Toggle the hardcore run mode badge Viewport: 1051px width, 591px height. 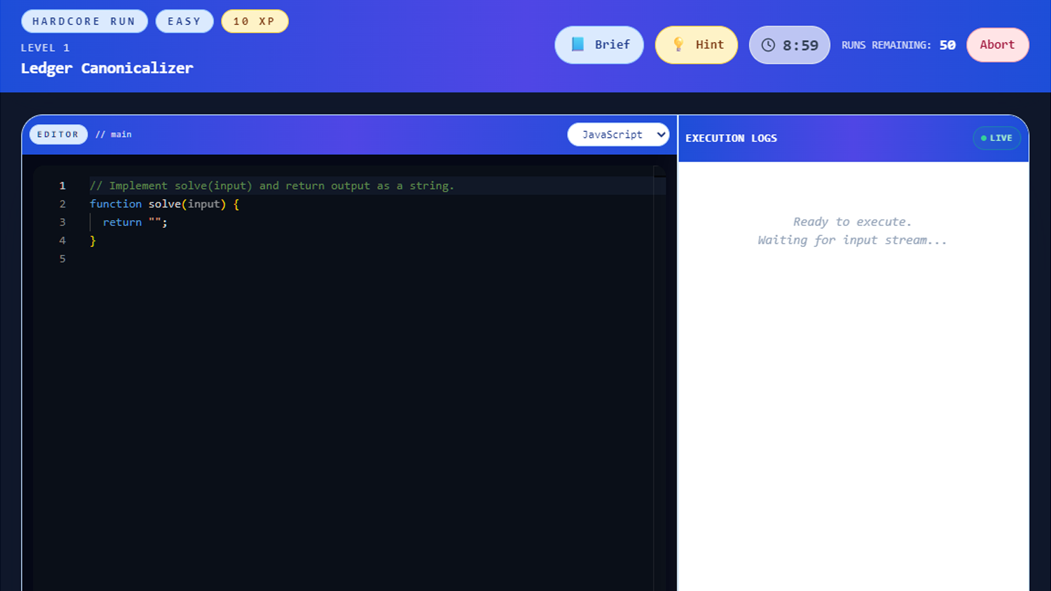pyautogui.click(x=84, y=21)
